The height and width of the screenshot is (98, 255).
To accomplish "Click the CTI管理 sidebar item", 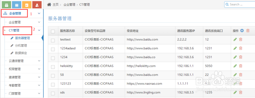I will coord(14,30).
